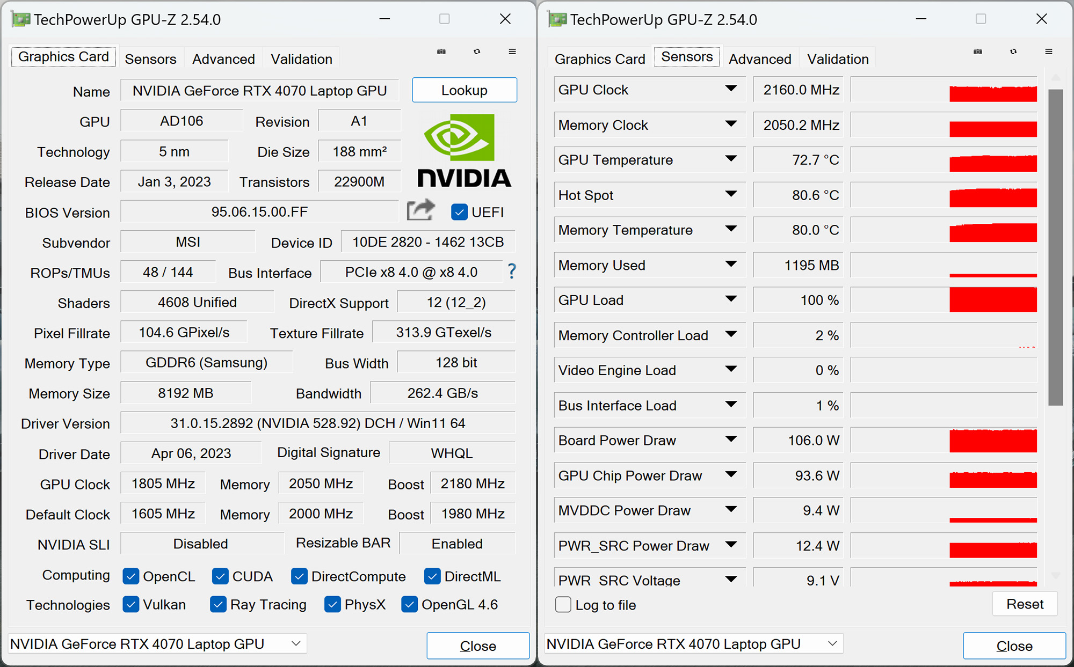Click the Bus Interface question mark icon
This screenshot has height=667, width=1074.
click(x=512, y=272)
